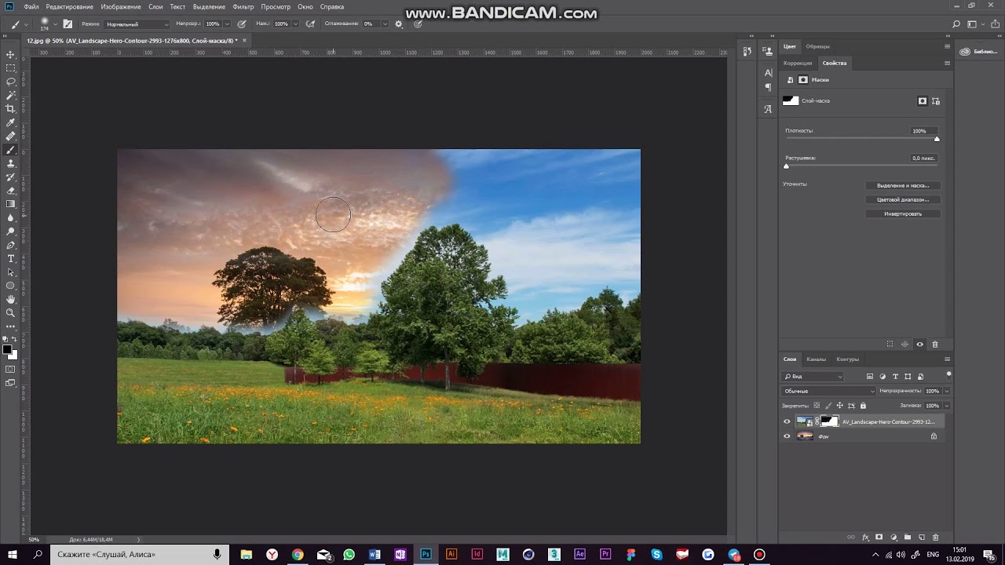
Task: Select the Hand tool
Action: 10,299
